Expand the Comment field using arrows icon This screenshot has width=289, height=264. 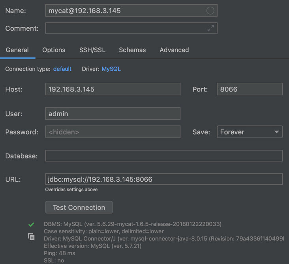(211, 28)
